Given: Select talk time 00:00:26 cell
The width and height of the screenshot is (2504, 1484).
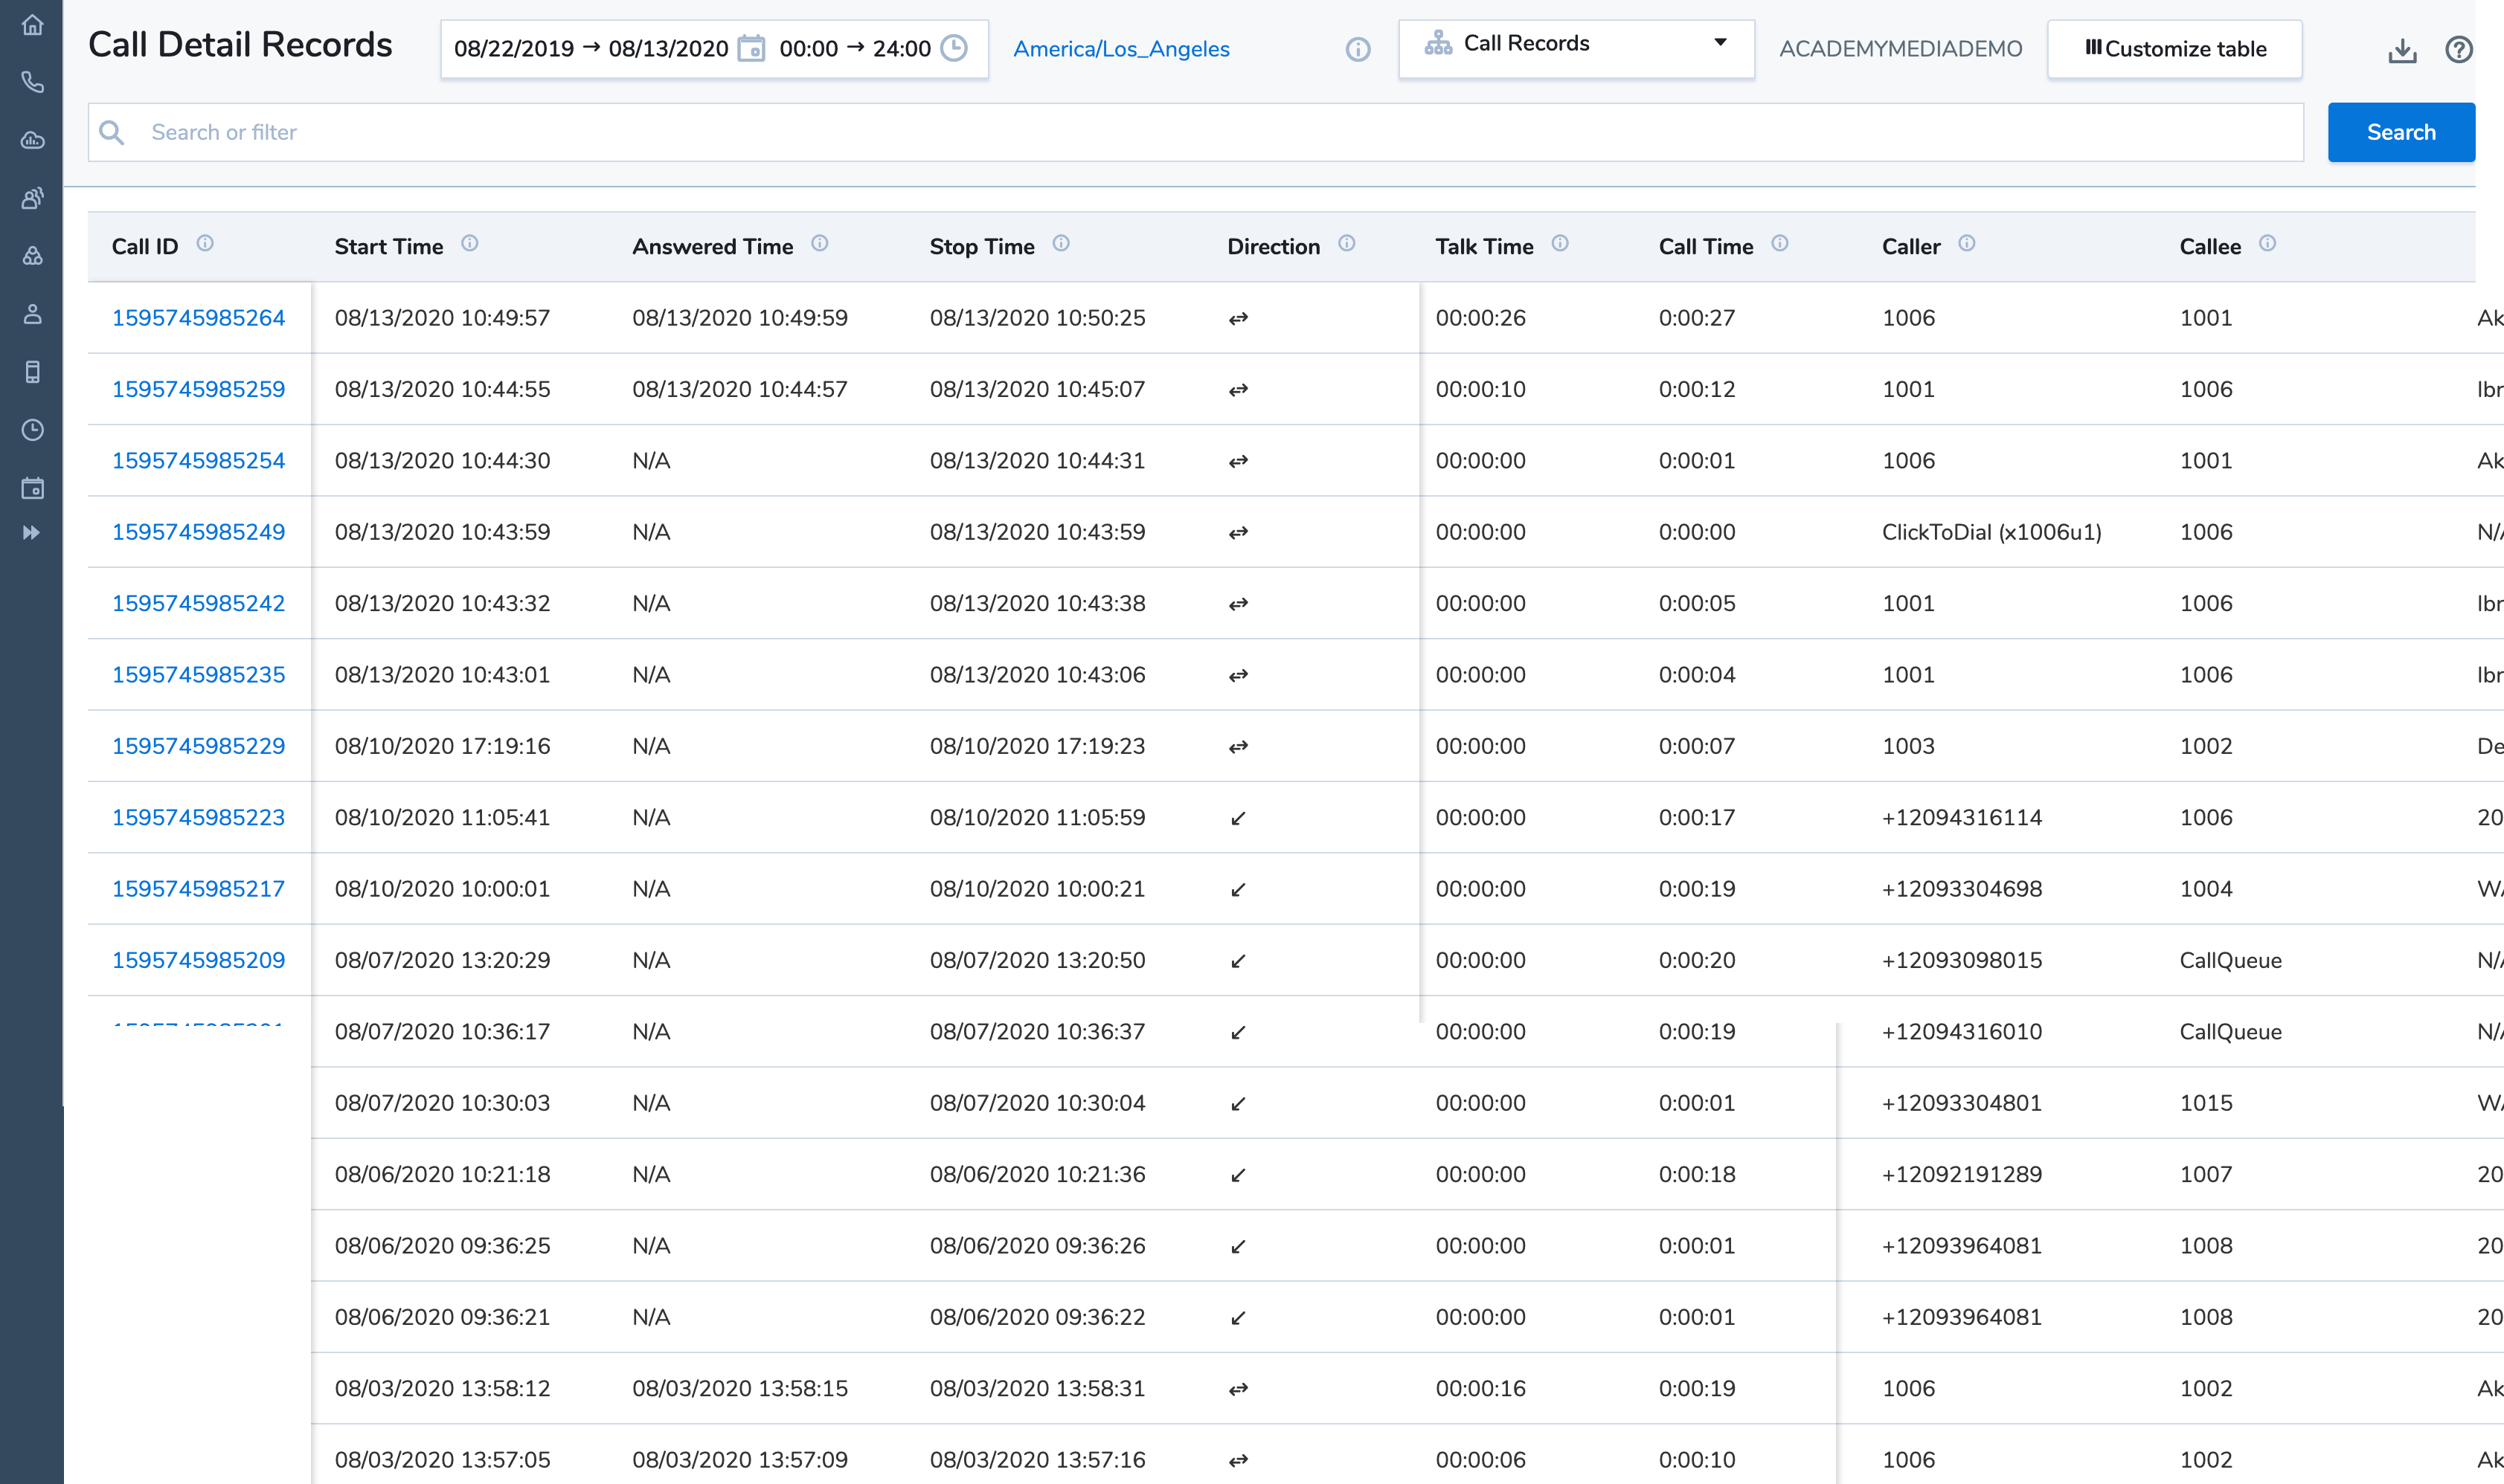Looking at the screenshot, I should pyautogui.click(x=1480, y=318).
